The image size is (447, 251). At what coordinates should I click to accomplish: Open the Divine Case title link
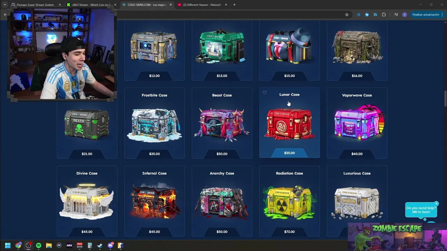tap(87, 173)
